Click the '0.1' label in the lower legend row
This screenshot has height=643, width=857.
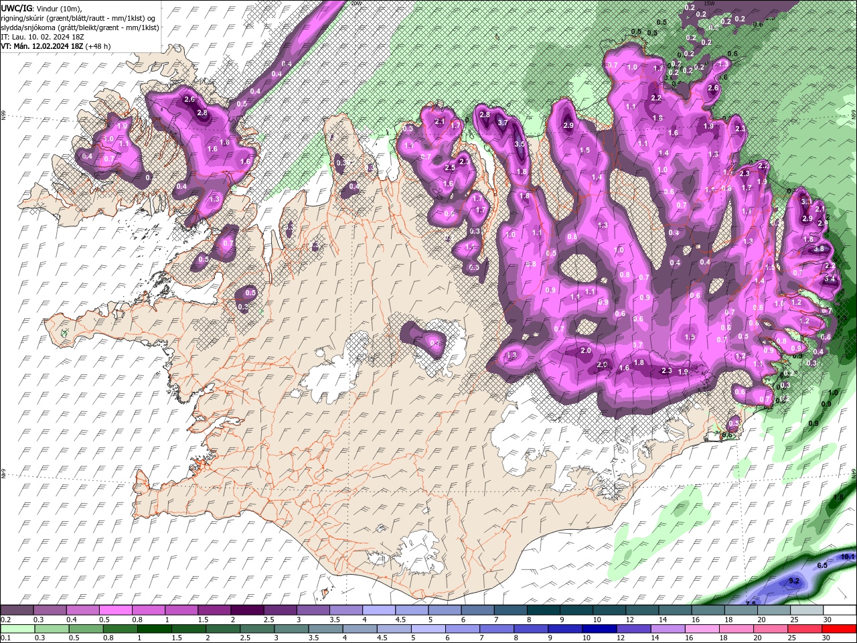pos(5,638)
